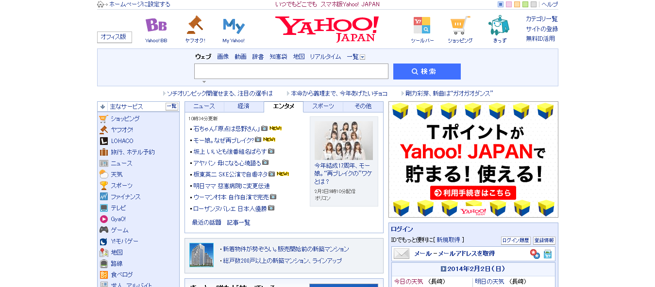Viewport: 655px width, 287px height.
Task: Collapse the 主なサービス panel arrow
Action: [103, 107]
